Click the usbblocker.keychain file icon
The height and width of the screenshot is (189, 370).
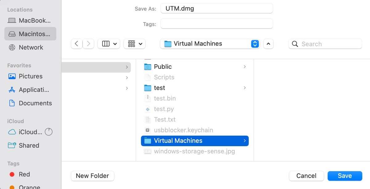point(148,130)
